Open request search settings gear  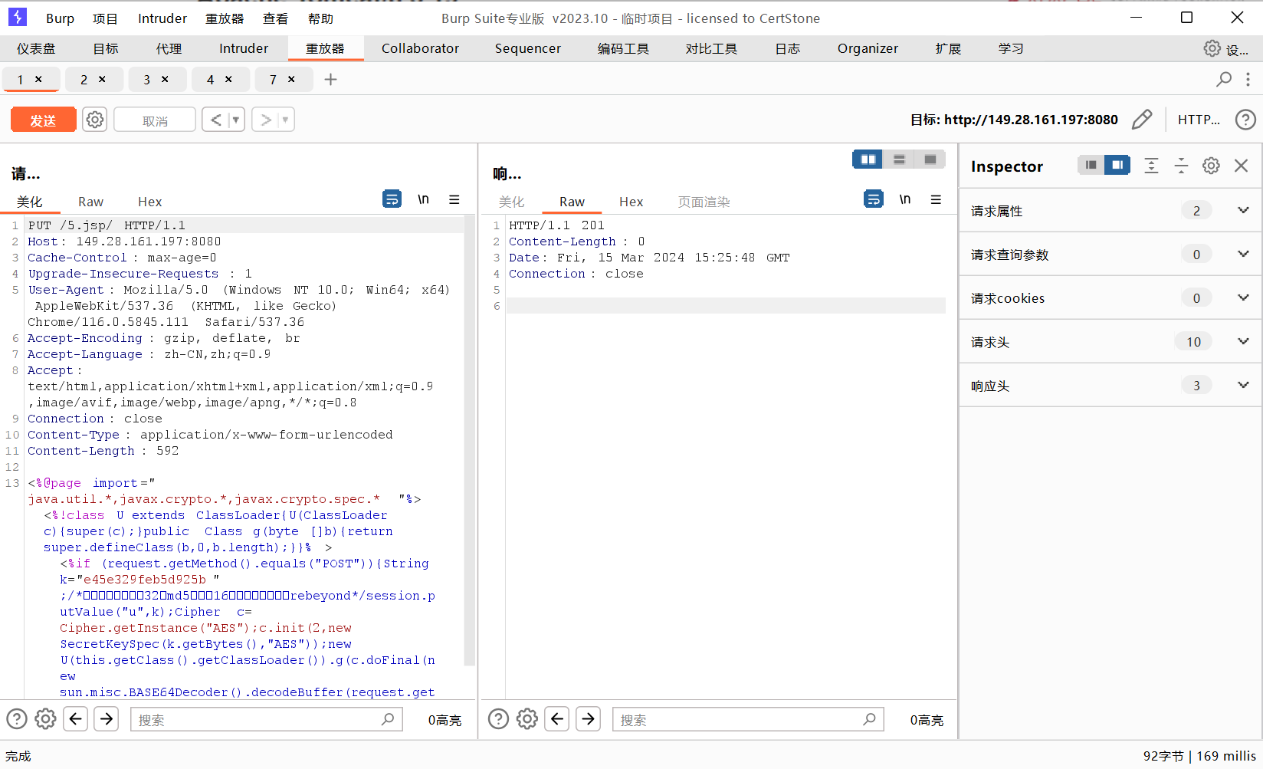tap(46, 719)
